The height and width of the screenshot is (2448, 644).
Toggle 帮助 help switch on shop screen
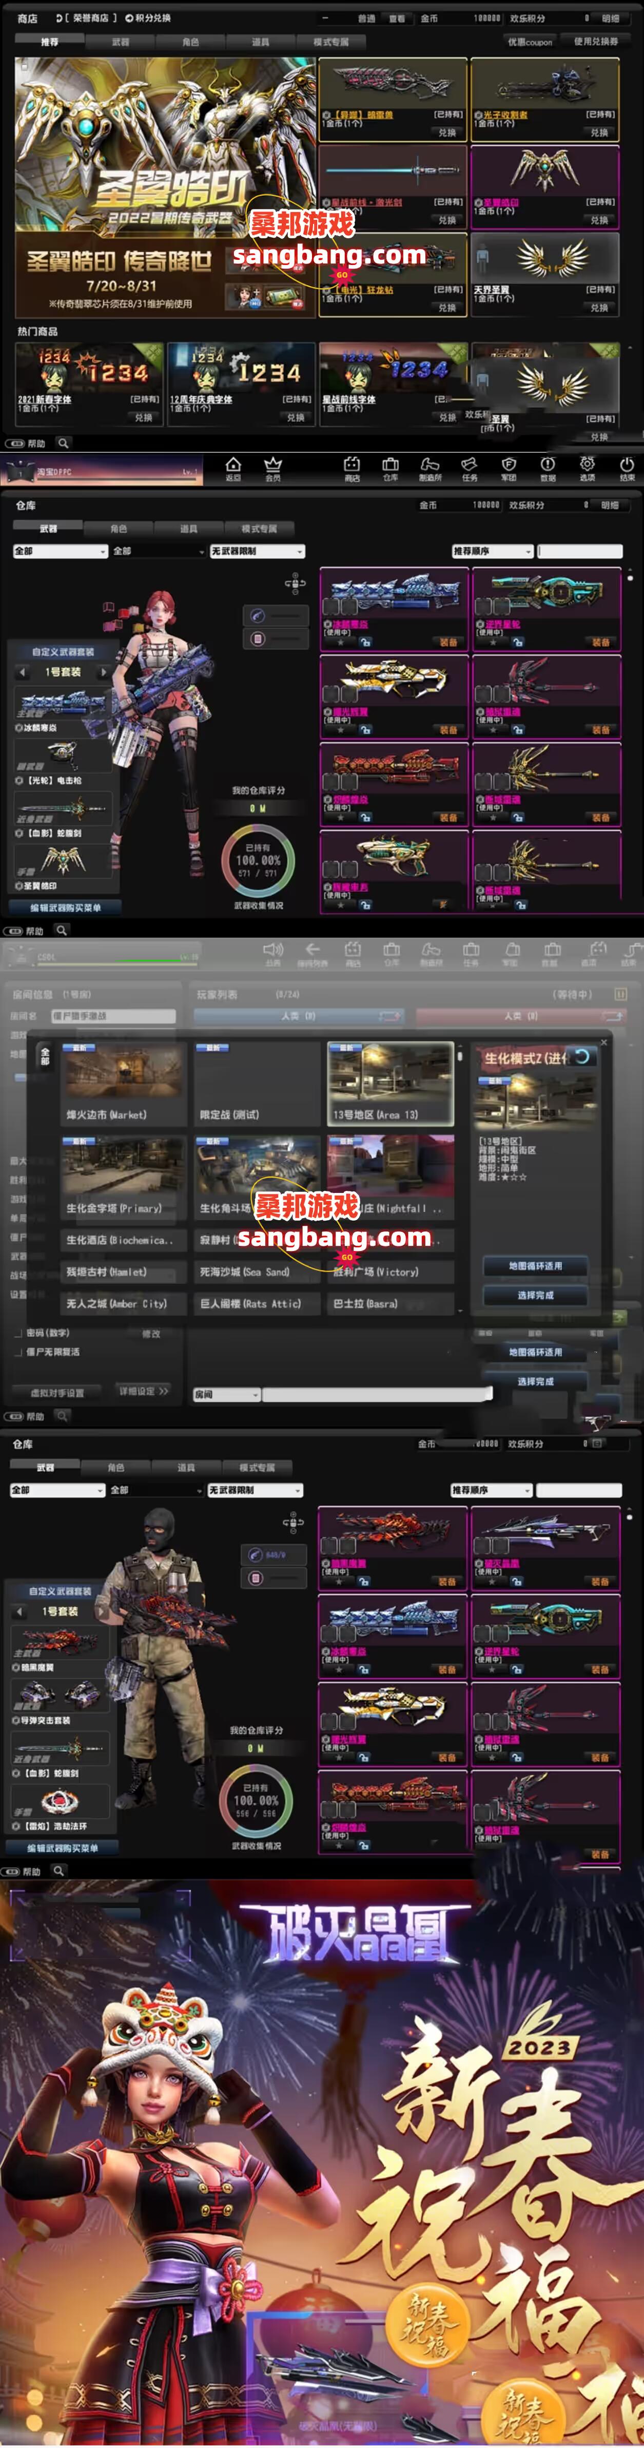point(14,443)
